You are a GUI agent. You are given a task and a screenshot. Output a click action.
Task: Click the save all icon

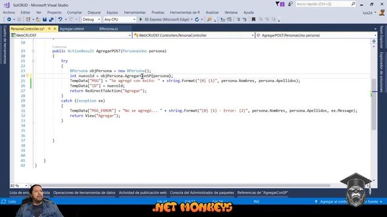(51, 19)
